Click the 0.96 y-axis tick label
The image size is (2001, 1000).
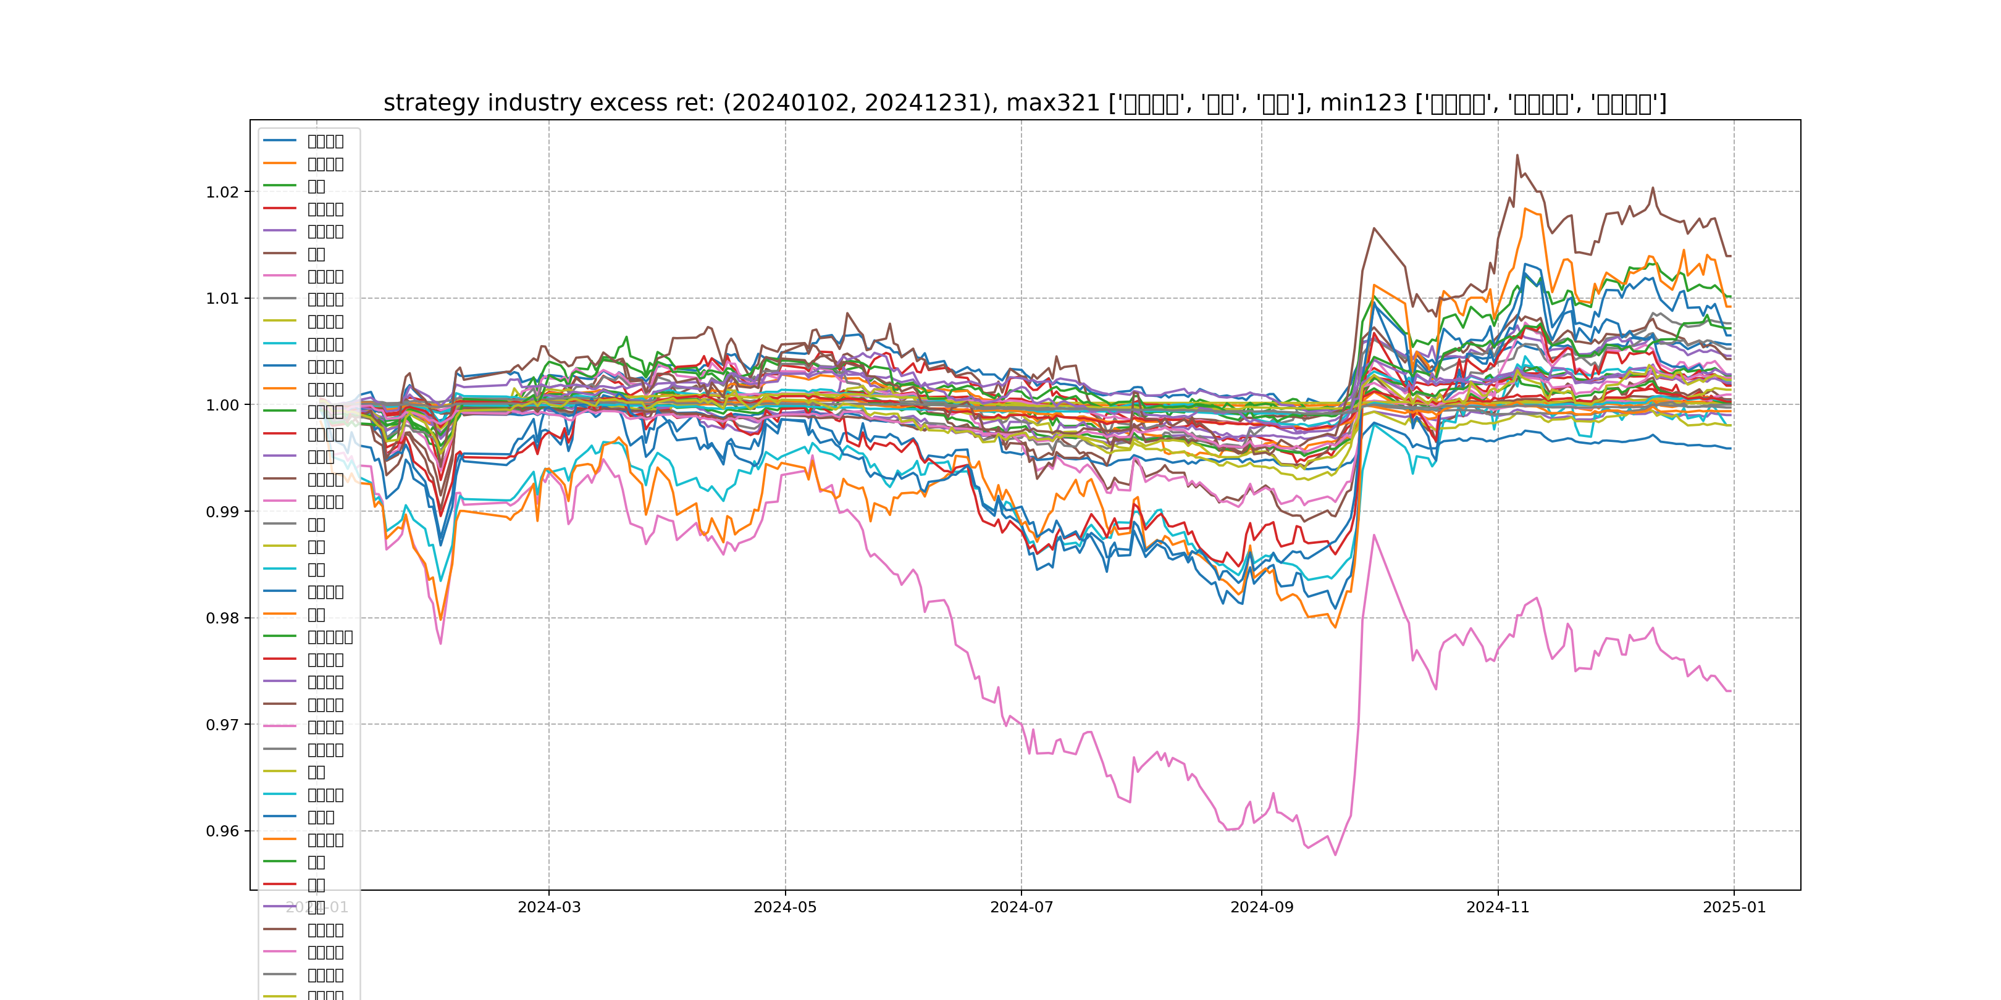223,831
